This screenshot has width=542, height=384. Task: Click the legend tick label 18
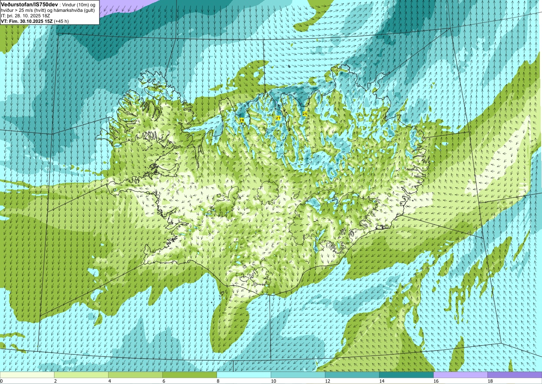tap(490, 381)
